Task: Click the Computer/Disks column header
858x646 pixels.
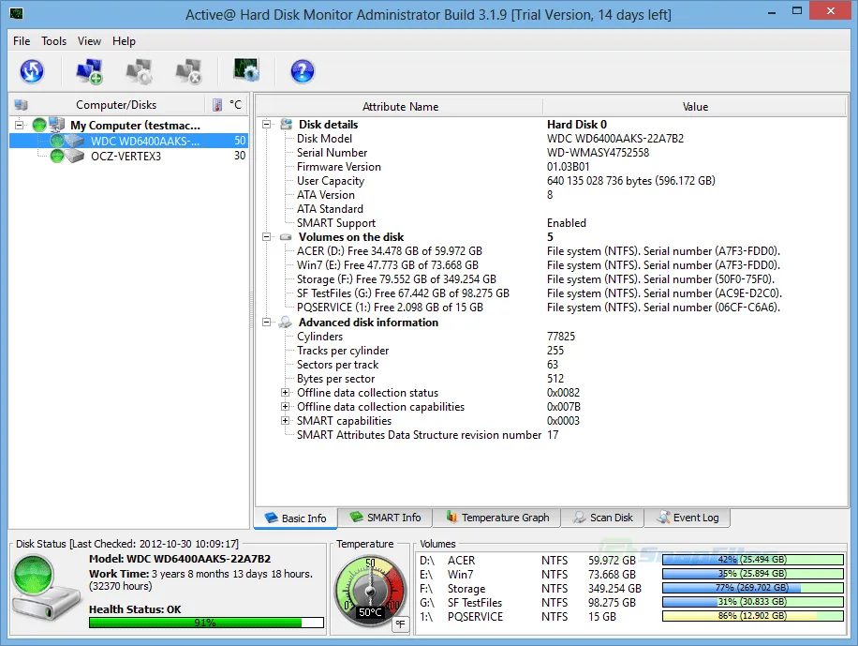Action: pos(116,105)
